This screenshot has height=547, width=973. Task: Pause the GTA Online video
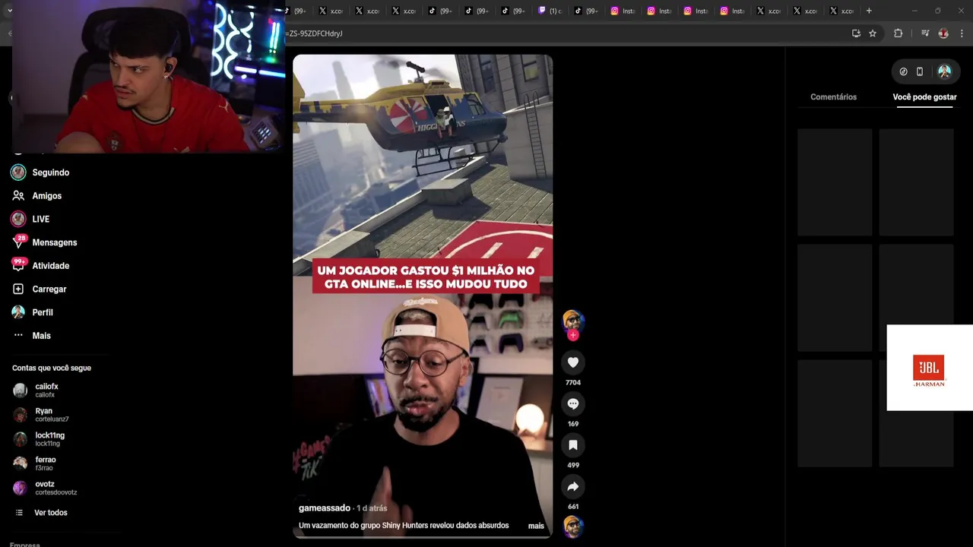(423, 296)
